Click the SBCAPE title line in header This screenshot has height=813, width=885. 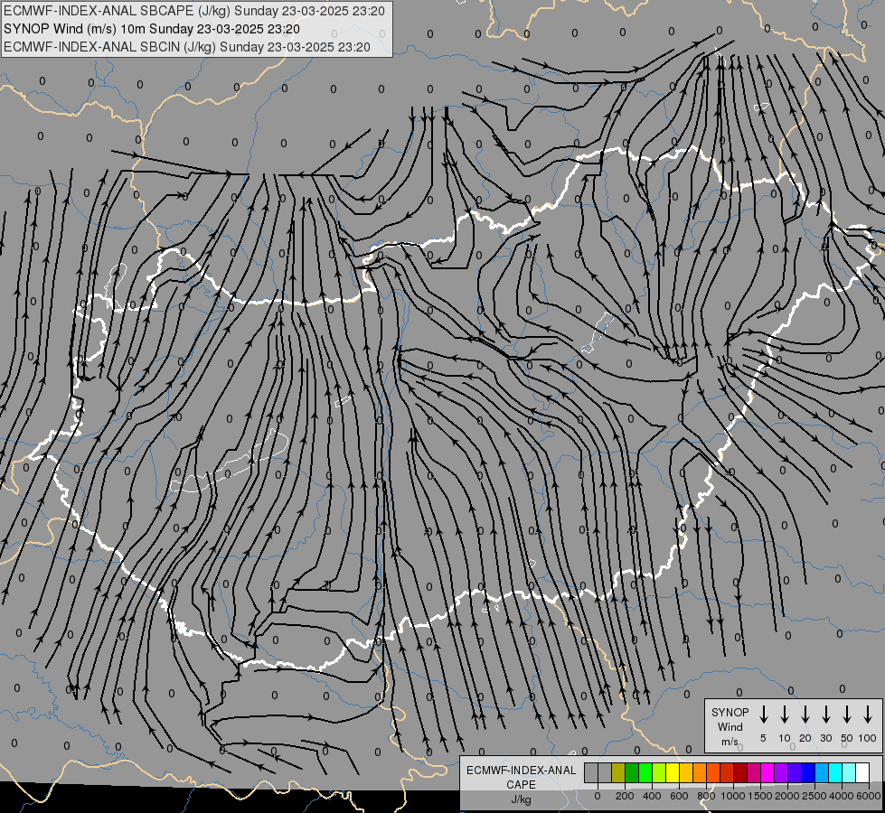click(x=194, y=11)
